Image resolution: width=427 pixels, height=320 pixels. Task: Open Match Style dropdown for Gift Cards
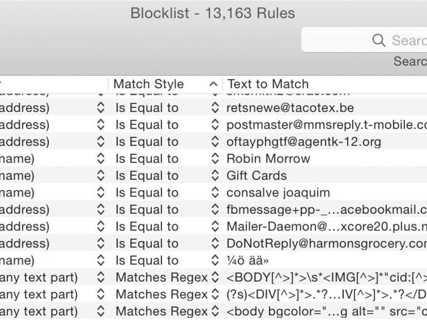pos(215,176)
